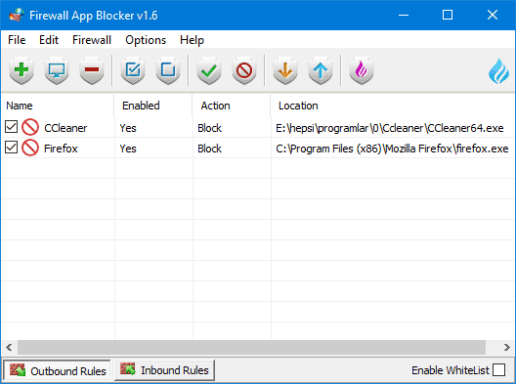Uncheck the Firefox rule checkbox
Image resolution: width=516 pixels, height=384 pixels.
(11, 148)
